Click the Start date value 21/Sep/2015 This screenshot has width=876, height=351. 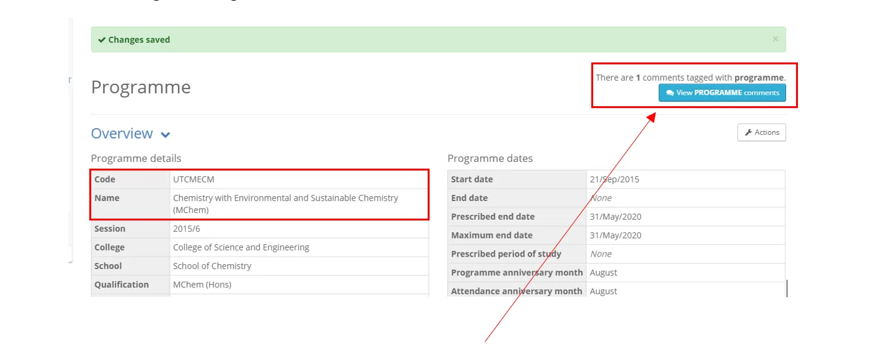[x=614, y=179]
